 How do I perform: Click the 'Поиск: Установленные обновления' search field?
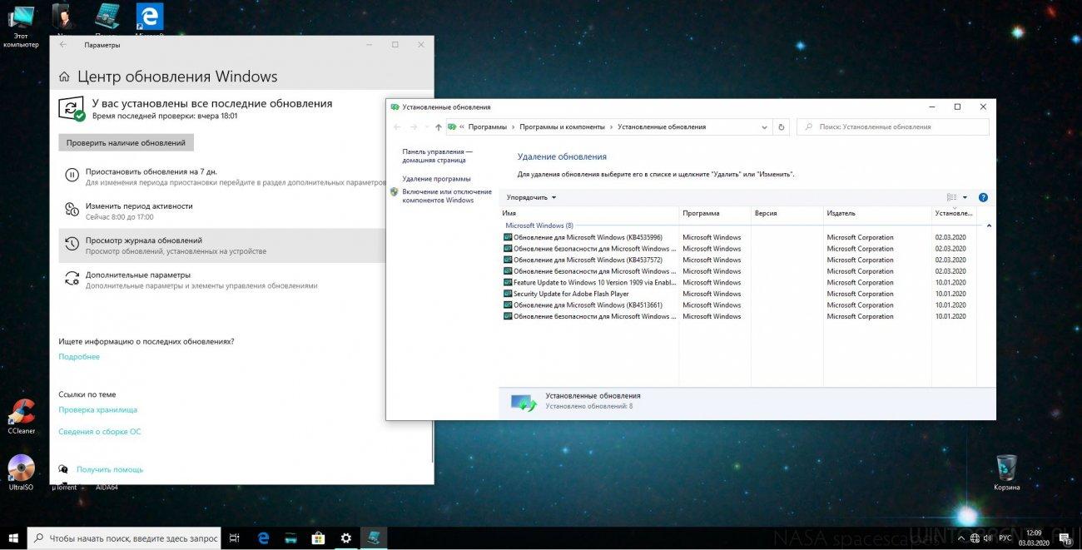[893, 127]
